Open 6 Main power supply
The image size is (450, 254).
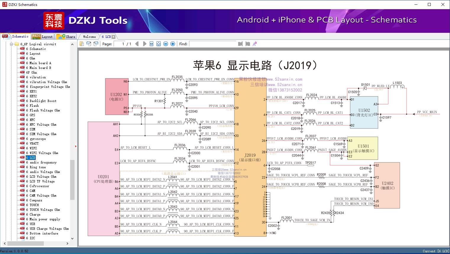(x=43, y=219)
